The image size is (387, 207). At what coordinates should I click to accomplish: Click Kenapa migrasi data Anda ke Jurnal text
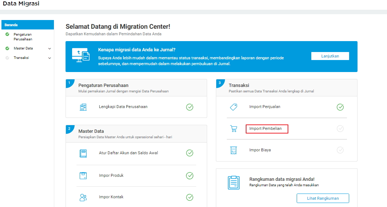tap(137, 49)
